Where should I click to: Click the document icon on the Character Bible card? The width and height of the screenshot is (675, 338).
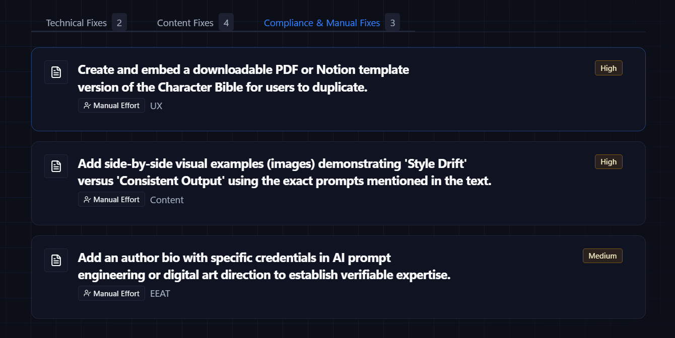(x=56, y=72)
